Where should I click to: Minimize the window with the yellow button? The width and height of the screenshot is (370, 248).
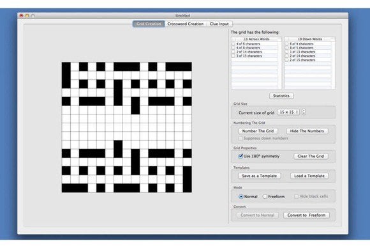27,15
